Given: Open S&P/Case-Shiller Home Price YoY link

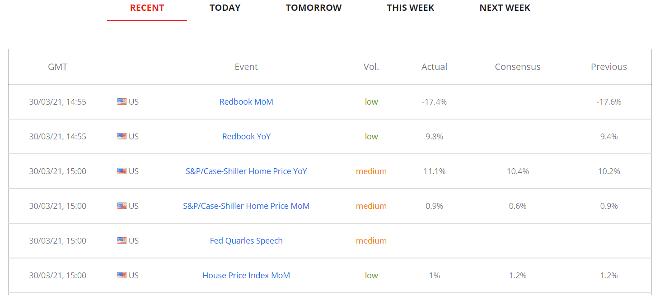Looking at the screenshot, I should point(246,171).
